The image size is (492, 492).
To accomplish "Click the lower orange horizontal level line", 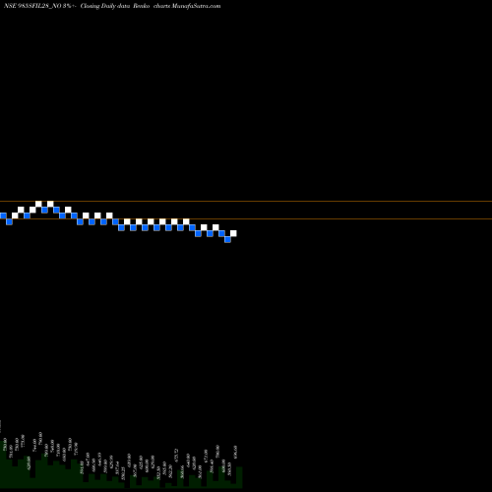I will (246, 218).
